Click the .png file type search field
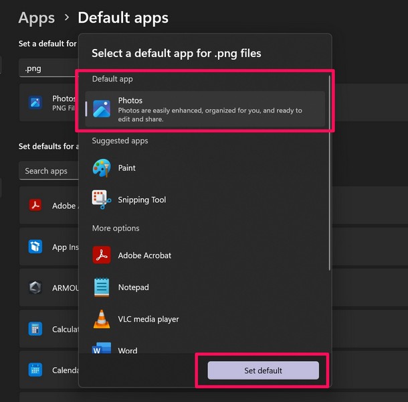 48,68
